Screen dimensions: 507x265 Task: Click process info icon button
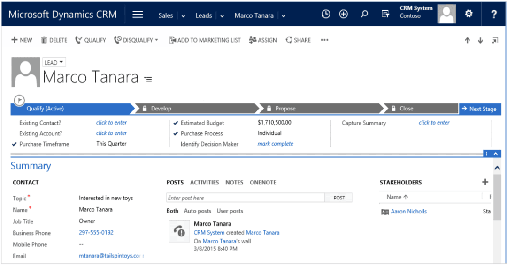coord(487,154)
